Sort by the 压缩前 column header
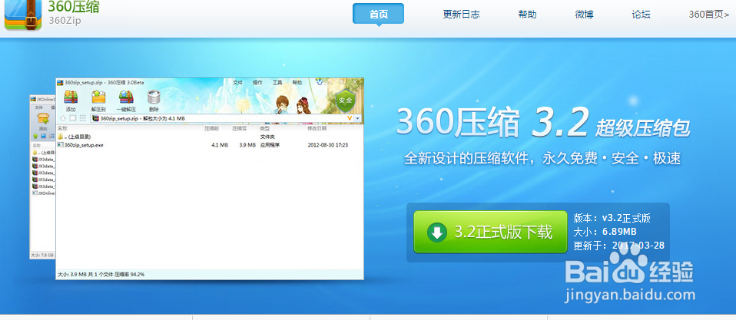The width and height of the screenshot is (736, 320). click(211, 128)
